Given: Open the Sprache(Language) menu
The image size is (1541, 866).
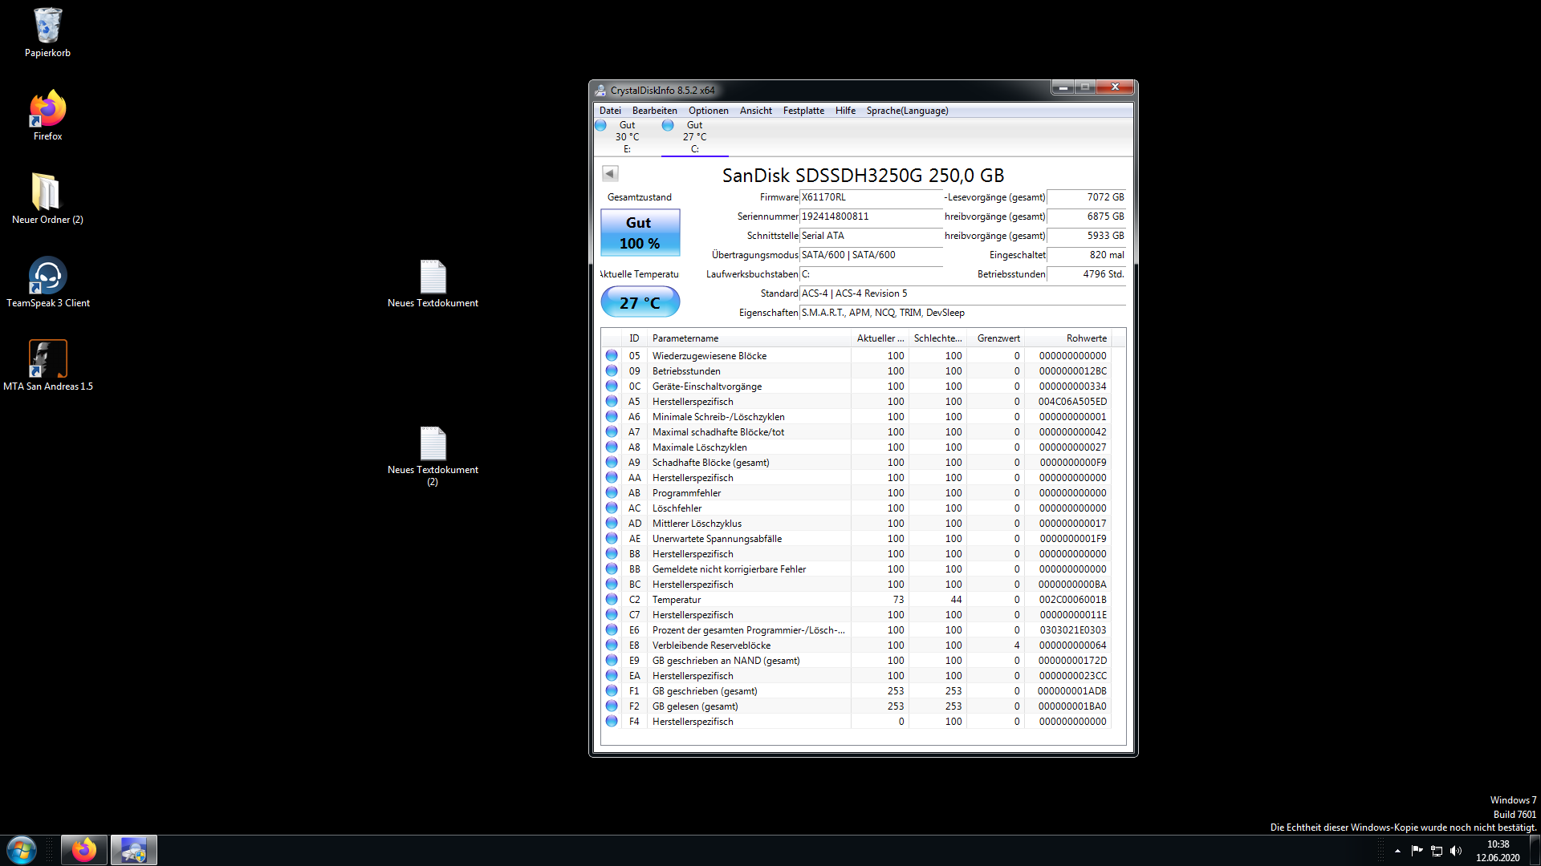Looking at the screenshot, I should point(907,111).
